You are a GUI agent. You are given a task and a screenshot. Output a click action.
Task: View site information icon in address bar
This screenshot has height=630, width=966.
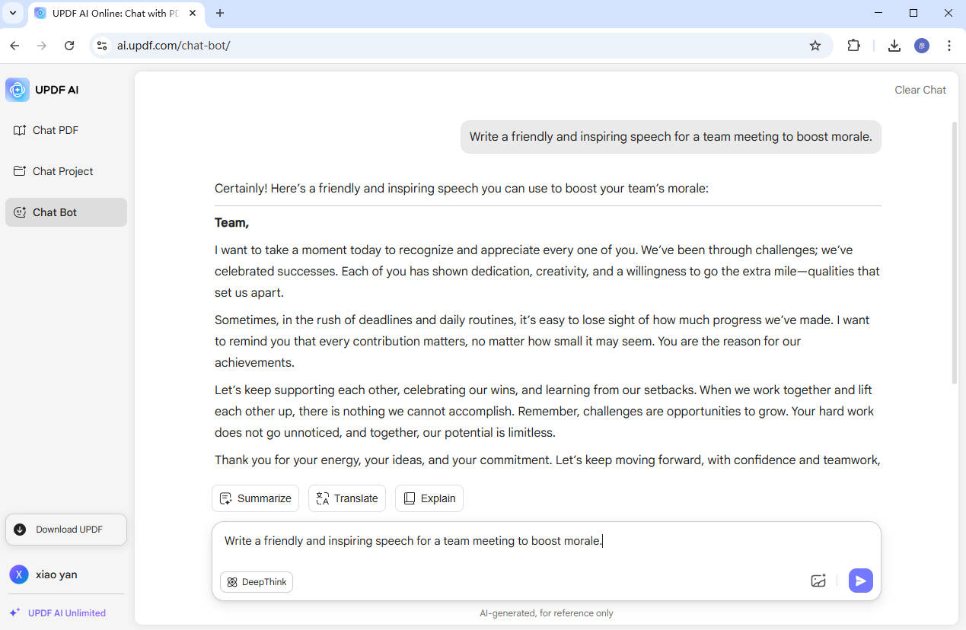pyautogui.click(x=102, y=46)
